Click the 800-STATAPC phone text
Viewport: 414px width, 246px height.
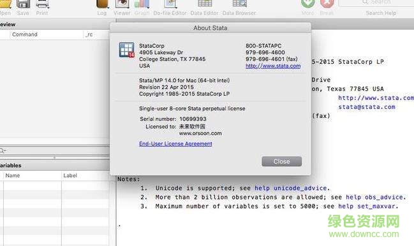coord(263,46)
